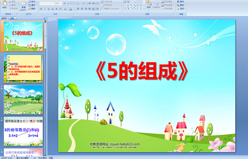This screenshot has width=248, height=159.
Task: Open the Paragraph dialog launcher
Action: (120, 14)
